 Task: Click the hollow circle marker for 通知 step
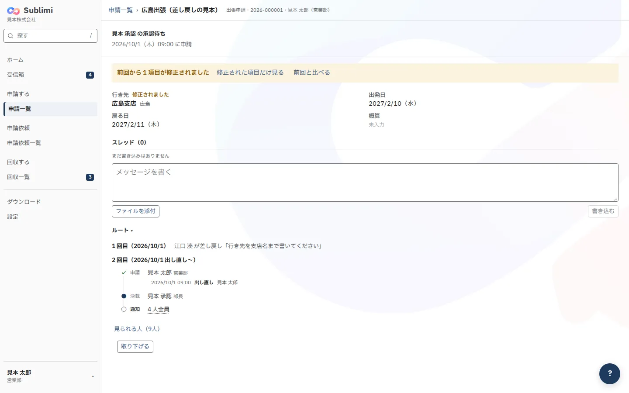tap(124, 309)
